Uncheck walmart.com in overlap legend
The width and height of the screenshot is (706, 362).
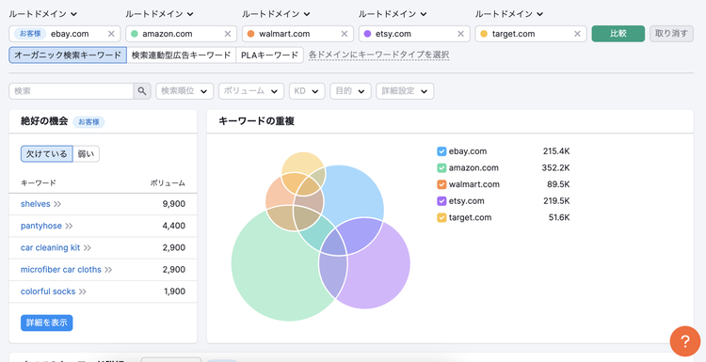coord(441,184)
